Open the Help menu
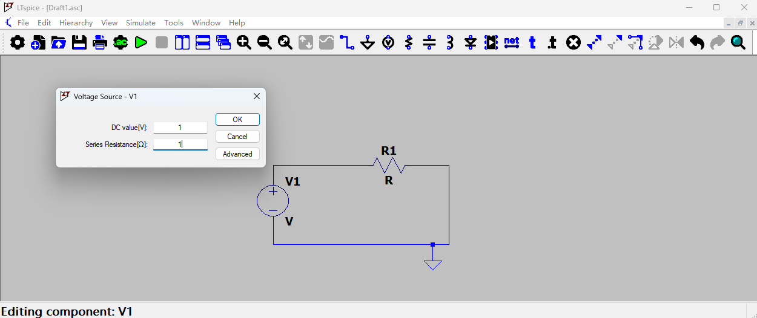The image size is (757, 318). pos(237,22)
